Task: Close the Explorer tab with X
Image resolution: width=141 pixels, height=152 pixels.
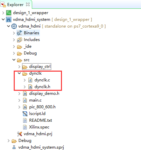Action: pyautogui.click(x=28, y=4)
